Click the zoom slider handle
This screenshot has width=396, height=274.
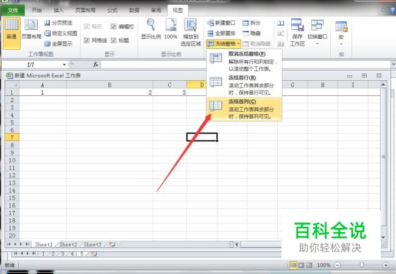point(362,265)
